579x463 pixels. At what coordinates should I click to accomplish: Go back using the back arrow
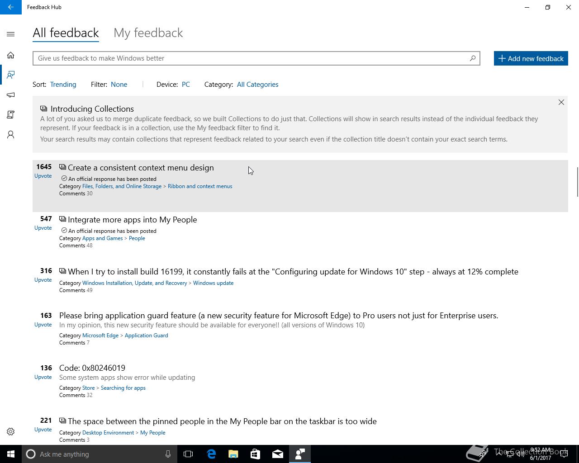[x=11, y=7]
